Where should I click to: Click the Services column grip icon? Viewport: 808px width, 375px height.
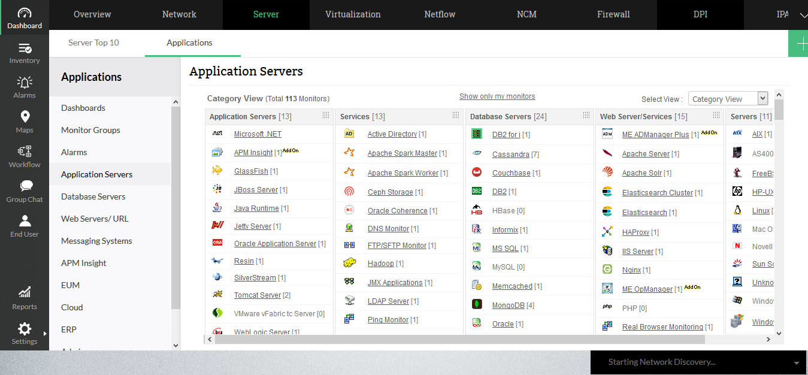[456, 115]
